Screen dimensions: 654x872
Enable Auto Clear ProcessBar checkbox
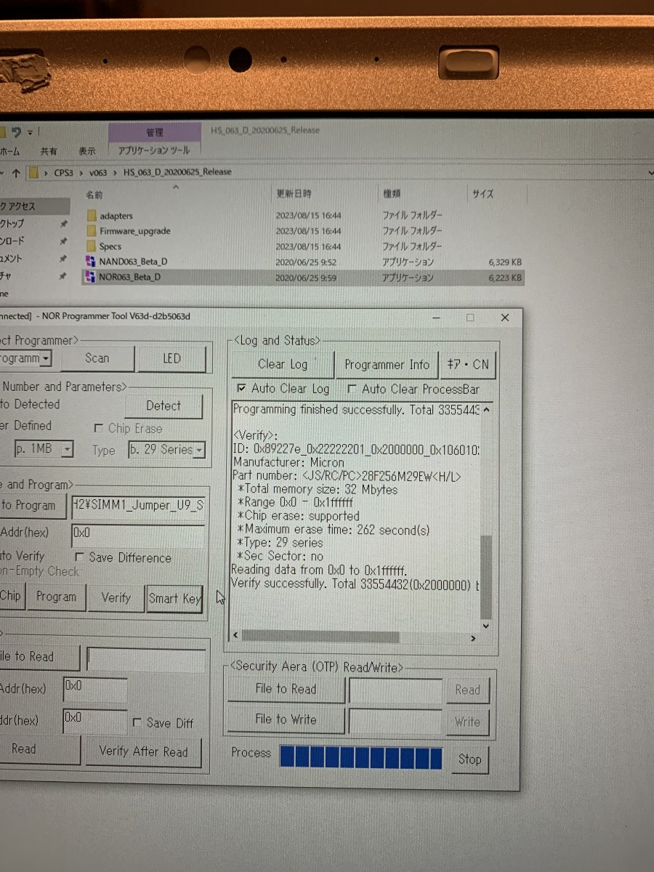(x=352, y=389)
